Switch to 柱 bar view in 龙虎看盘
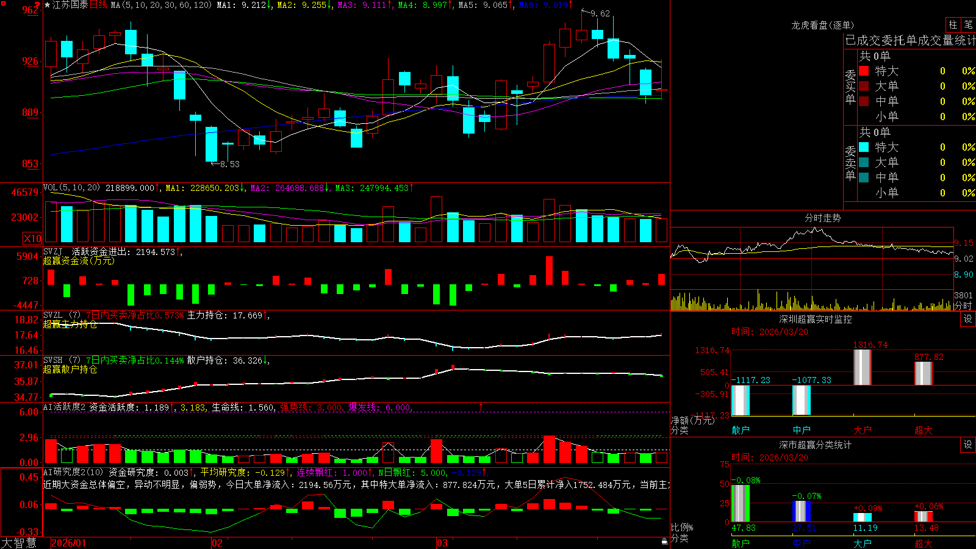This screenshot has height=549, width=976. point(953,24)
